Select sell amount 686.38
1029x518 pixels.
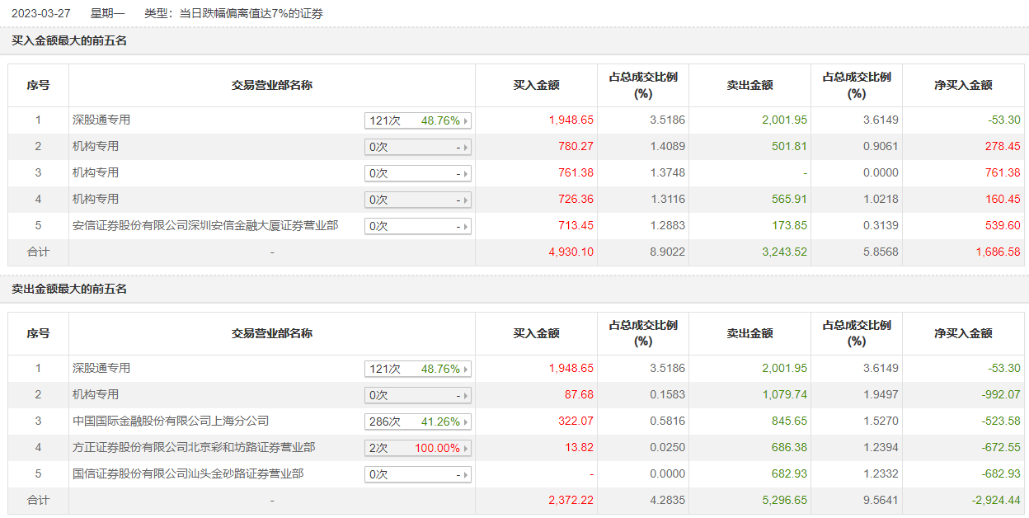(790, 447)
